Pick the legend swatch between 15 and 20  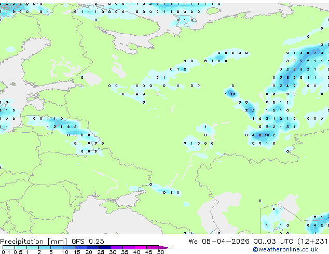point(80,247)
